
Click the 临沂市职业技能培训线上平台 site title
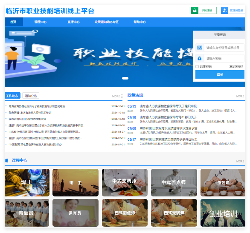(50, 11)
